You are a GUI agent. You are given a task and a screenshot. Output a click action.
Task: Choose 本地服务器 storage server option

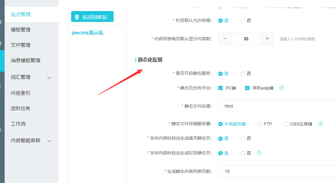(x=220, y=124)
